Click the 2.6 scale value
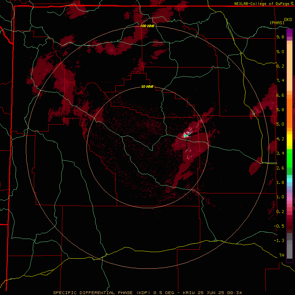Image resolution: width=295 pixels, height=295 pixels. click(x=280, y=168)
